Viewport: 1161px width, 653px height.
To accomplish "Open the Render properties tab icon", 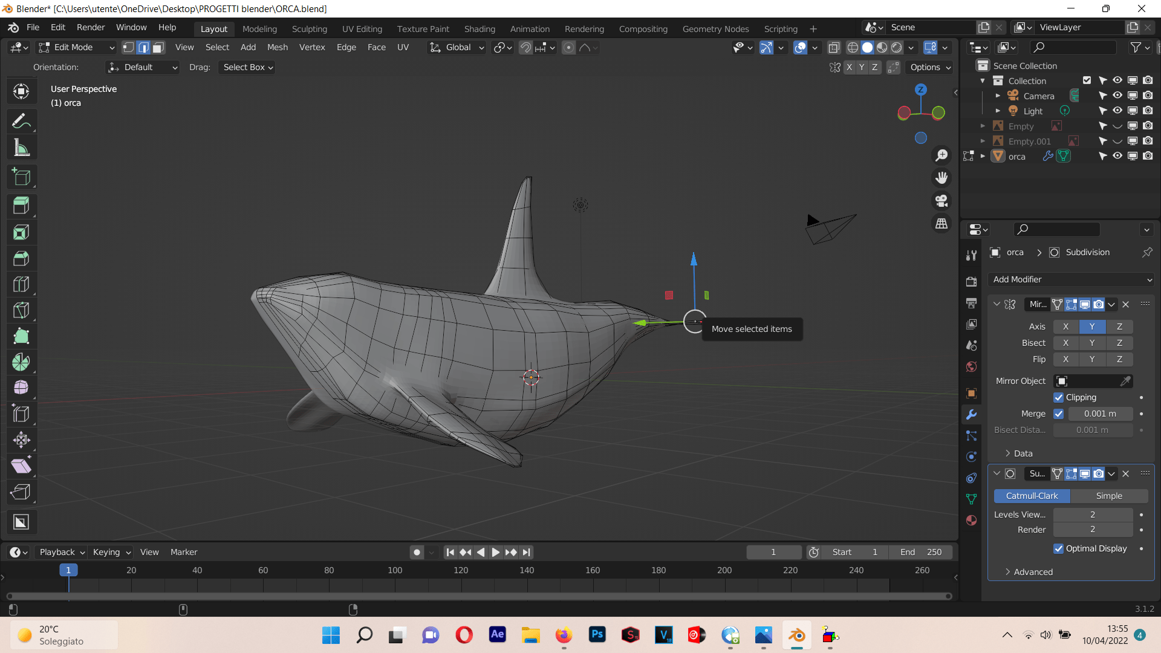I will coord(972,282).
